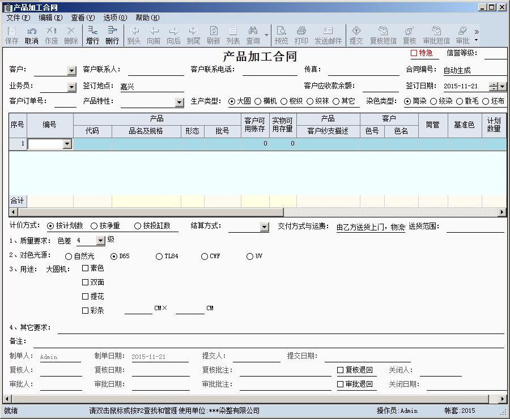This screenshot has height=419, width=510.
Task: Check the 彩条 checkbox
Action: 85,310
